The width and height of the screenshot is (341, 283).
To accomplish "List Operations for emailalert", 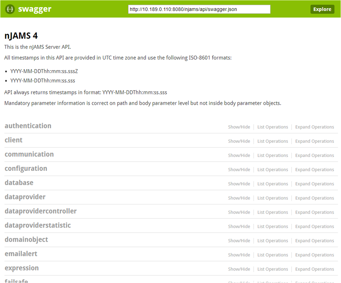I will point(273,255).
